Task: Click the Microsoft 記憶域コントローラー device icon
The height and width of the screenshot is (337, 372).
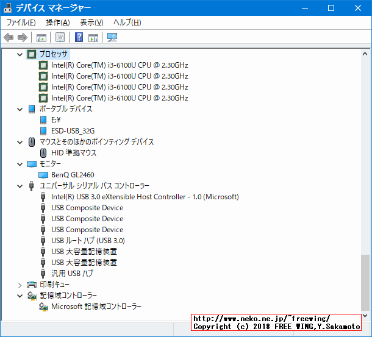Action: coord(43,307)
